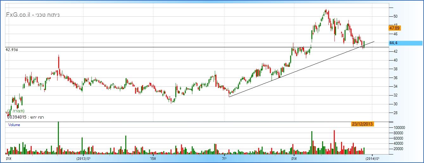
Task: Select the ינו (2013) time axis label
Action: pyautogui.click(x=84, y=159)
